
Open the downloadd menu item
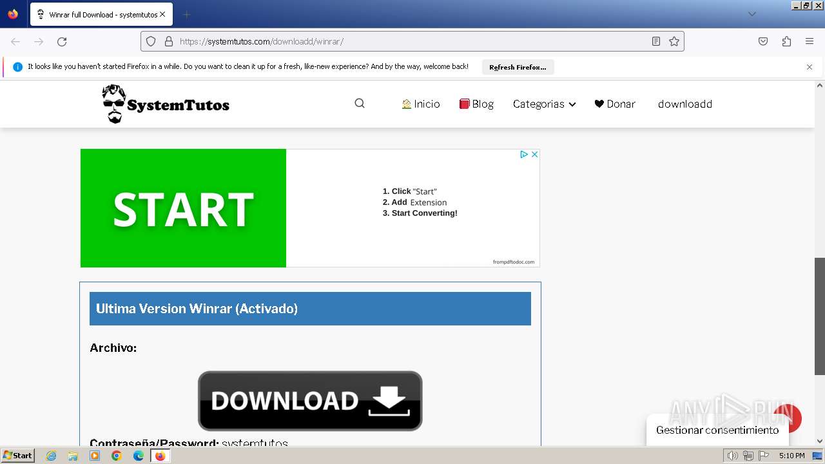pos(685,104)
